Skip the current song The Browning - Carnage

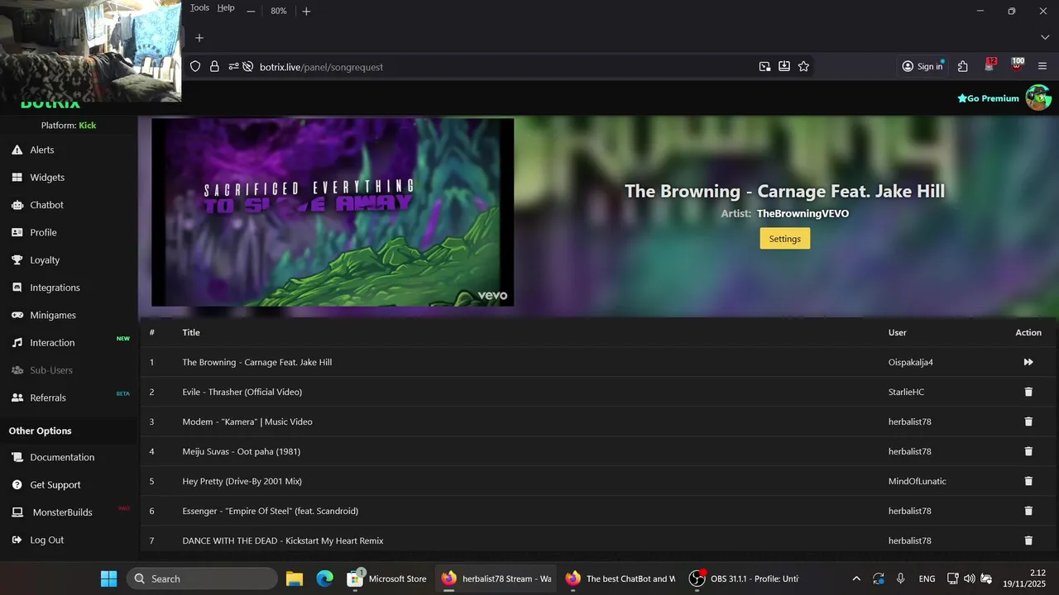(x=1028, y=362)
